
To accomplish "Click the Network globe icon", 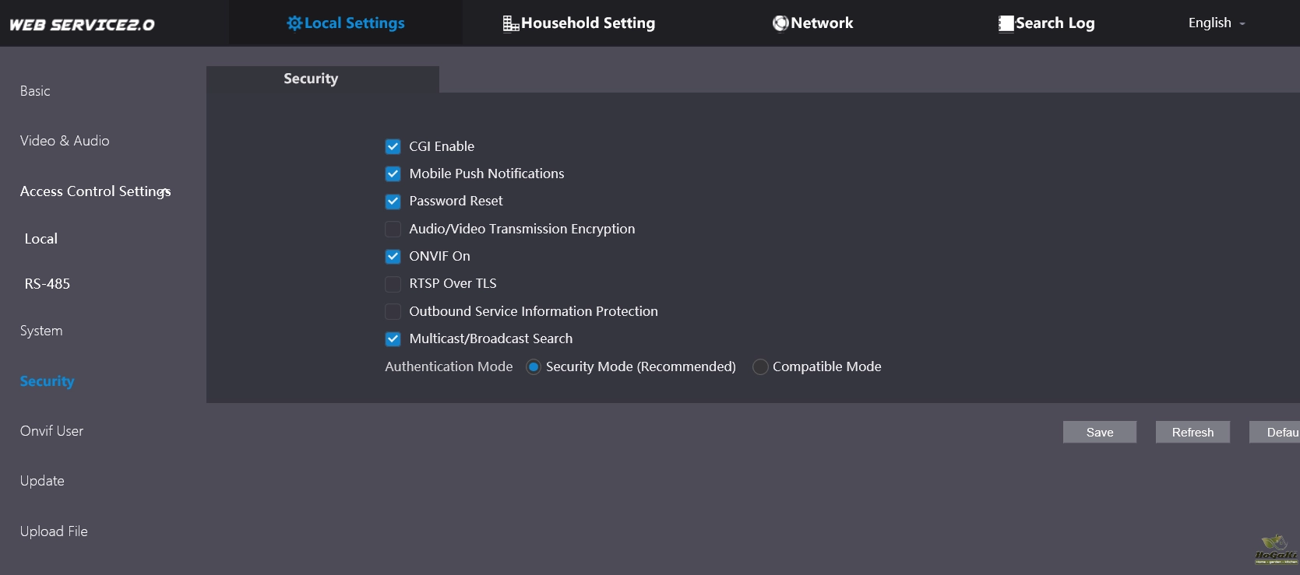I will click(x=780, y=24).
